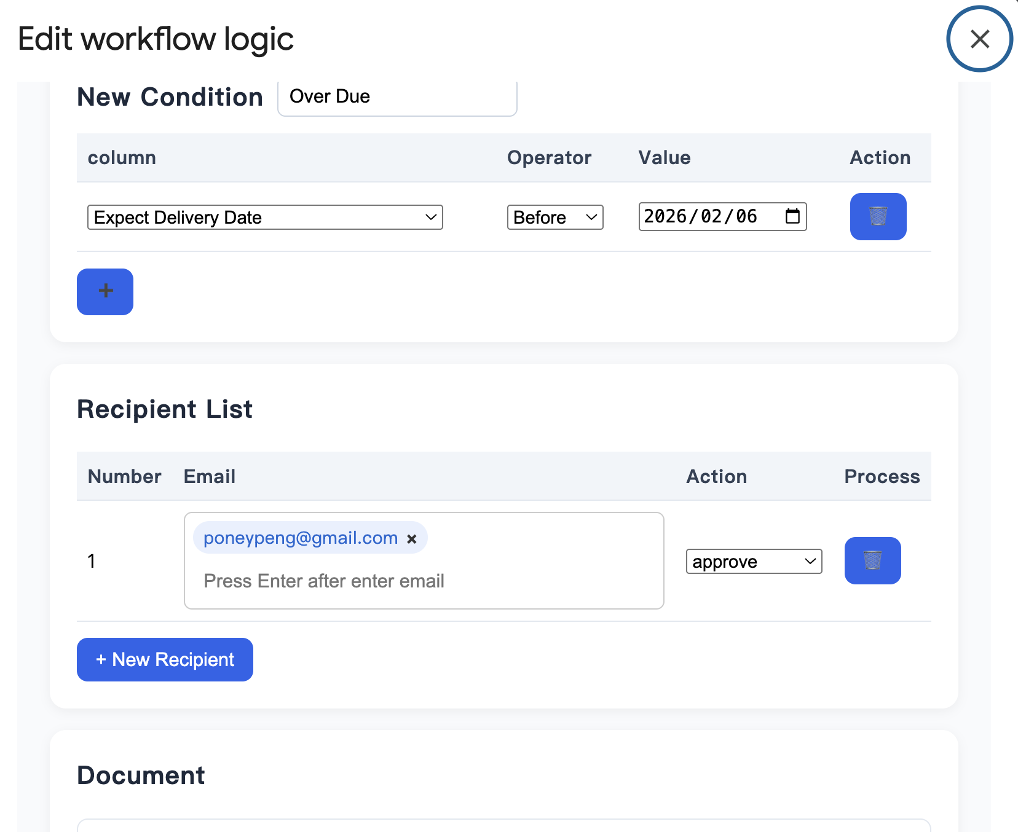Click the + New Recipient button
This screenshot has width=1018, height=832.
[165, 659]
